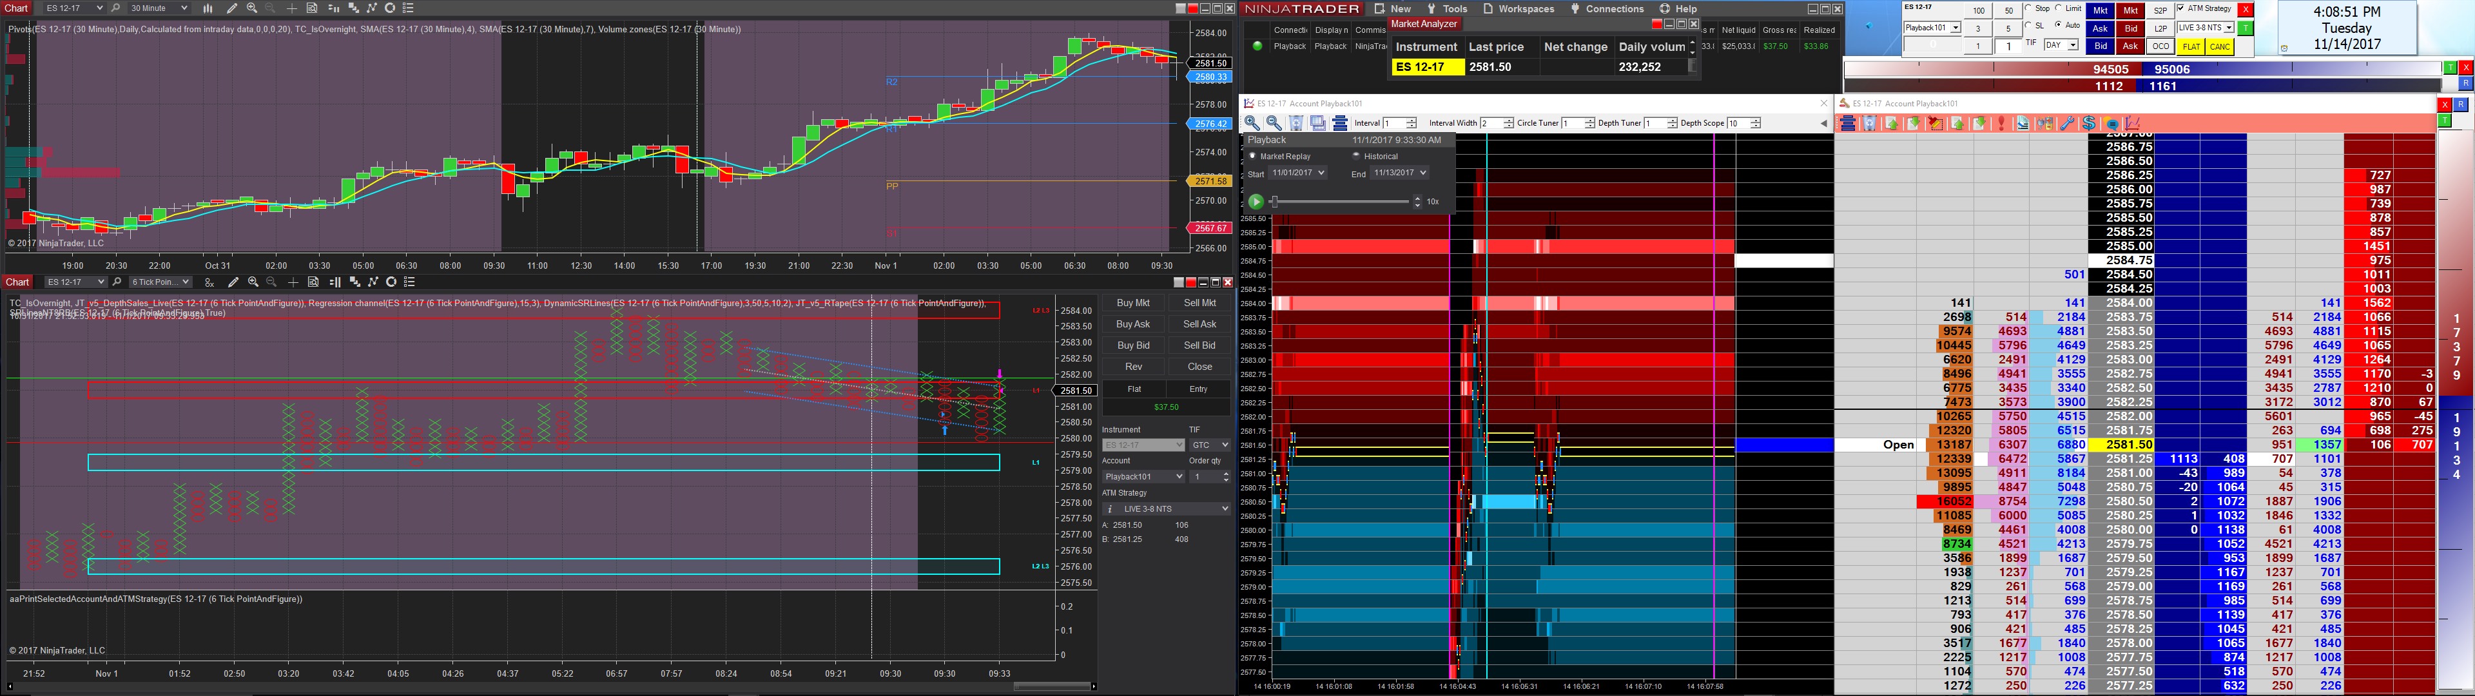Click the recycle bin icon in heatmap toolbar
2475x696 pixels.
click(1296, 123)
